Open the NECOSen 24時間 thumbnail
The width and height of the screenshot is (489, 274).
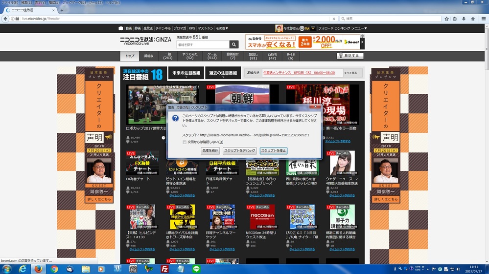pyautogui.click(x=262, y=217)
